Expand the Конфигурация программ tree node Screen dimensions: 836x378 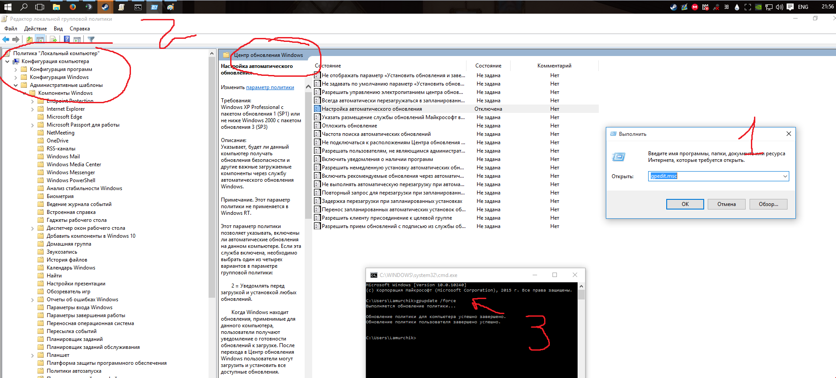pos(16,70)
